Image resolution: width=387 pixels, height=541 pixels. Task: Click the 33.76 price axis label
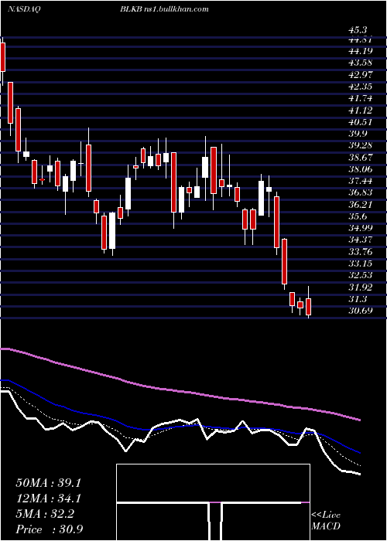pyautogui.click(x=361, y=251)
